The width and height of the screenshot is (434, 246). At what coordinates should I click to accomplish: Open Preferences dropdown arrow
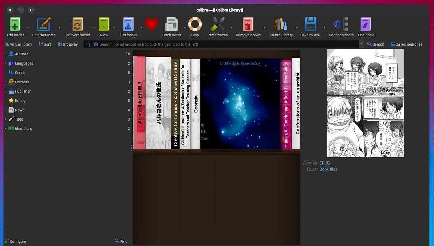pos(232,27)
